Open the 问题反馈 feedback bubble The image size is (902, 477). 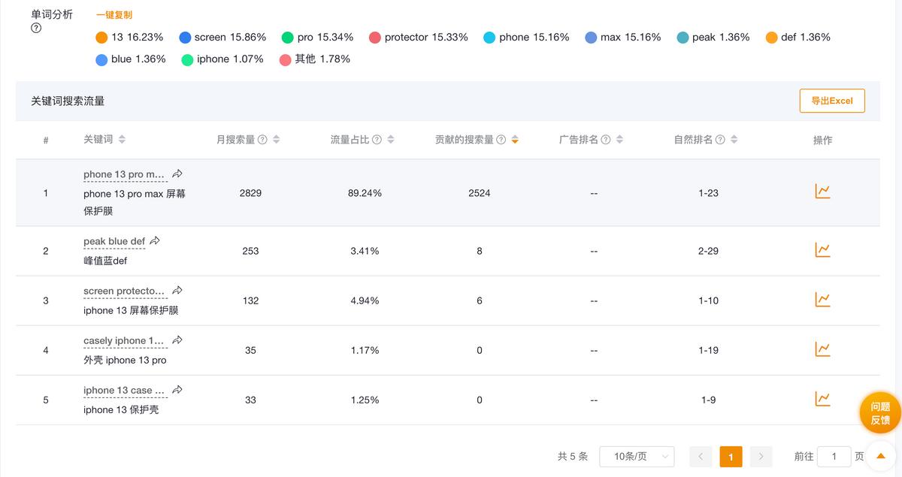(x=879, y=412)
